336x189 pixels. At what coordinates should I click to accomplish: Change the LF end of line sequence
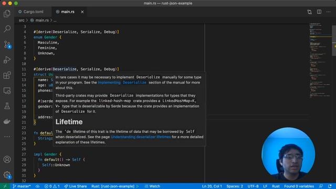(265, 186)
